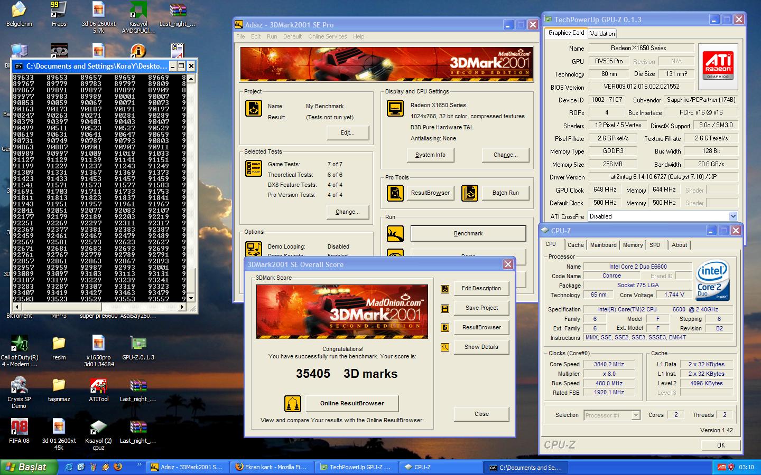Open the Edit menu in 3DMark2001
Viewport: 761px width, 475px height.
(x=256, y=36)
